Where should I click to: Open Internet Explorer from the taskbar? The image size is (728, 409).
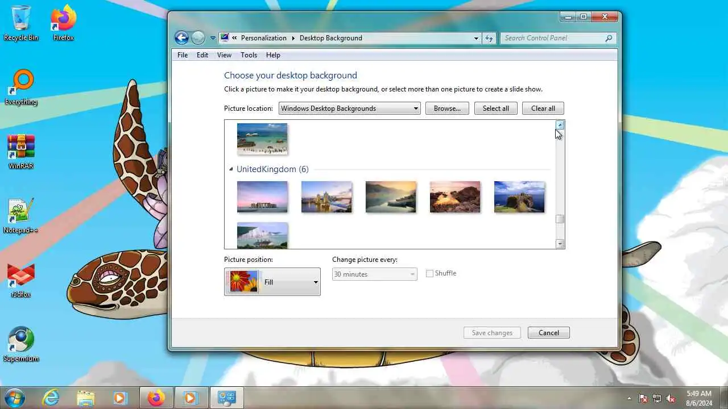(51, 398)
